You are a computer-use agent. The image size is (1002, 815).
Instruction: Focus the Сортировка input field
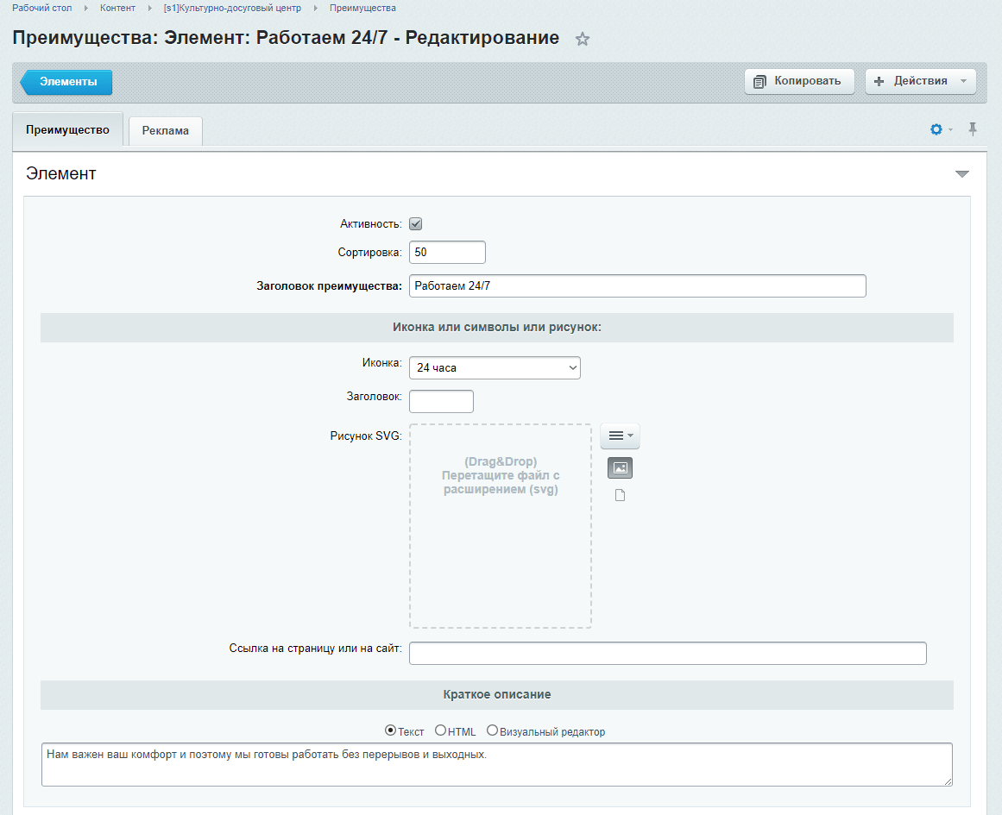(x=447, y=253)
